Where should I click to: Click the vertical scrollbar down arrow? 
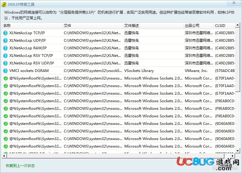pos(238,151)
